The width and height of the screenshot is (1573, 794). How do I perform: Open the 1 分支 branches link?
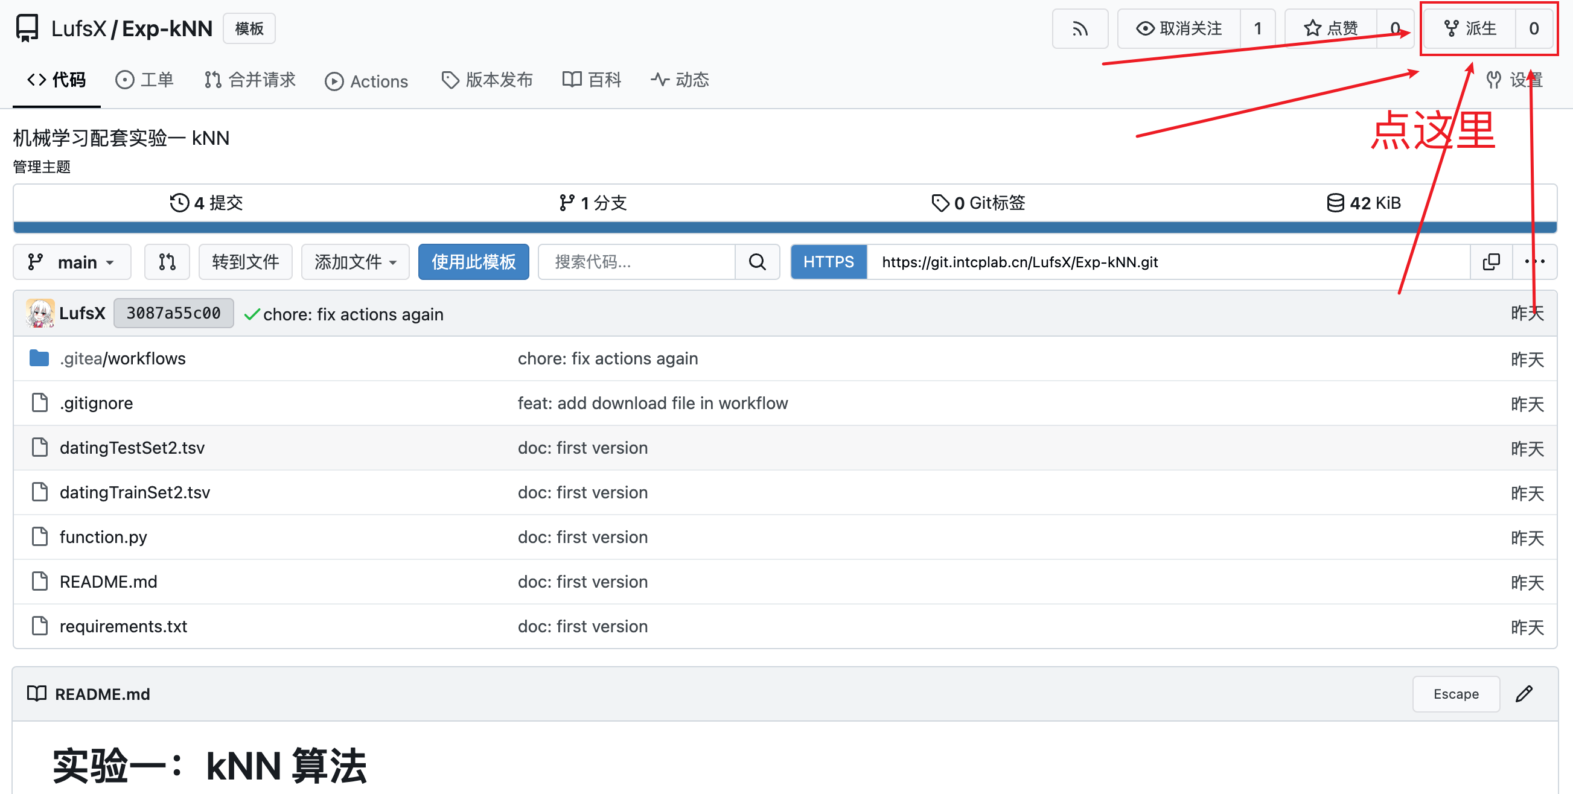click(593, 203)
